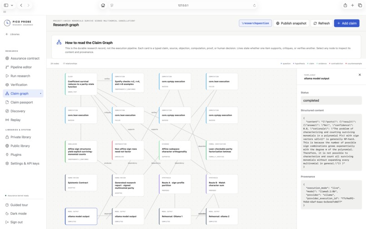Click the Claim graph node icon
The width and height of the screenshot is (366, 229).
(7, 94)
